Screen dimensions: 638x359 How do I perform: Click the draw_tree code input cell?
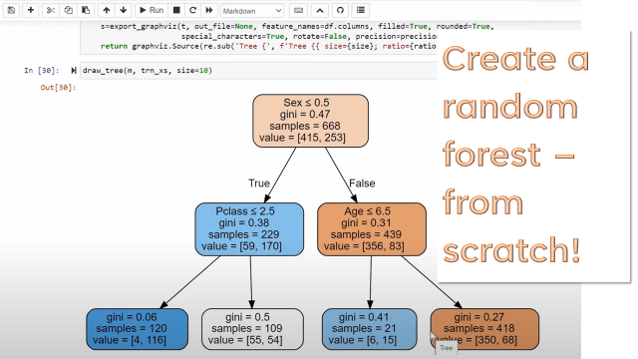[259, 71]
